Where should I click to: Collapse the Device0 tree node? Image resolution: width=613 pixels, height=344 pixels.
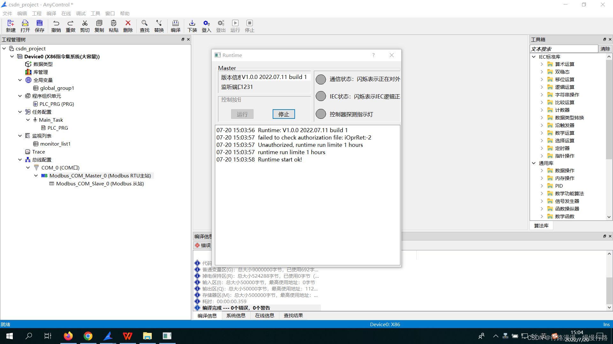[12, 56]
